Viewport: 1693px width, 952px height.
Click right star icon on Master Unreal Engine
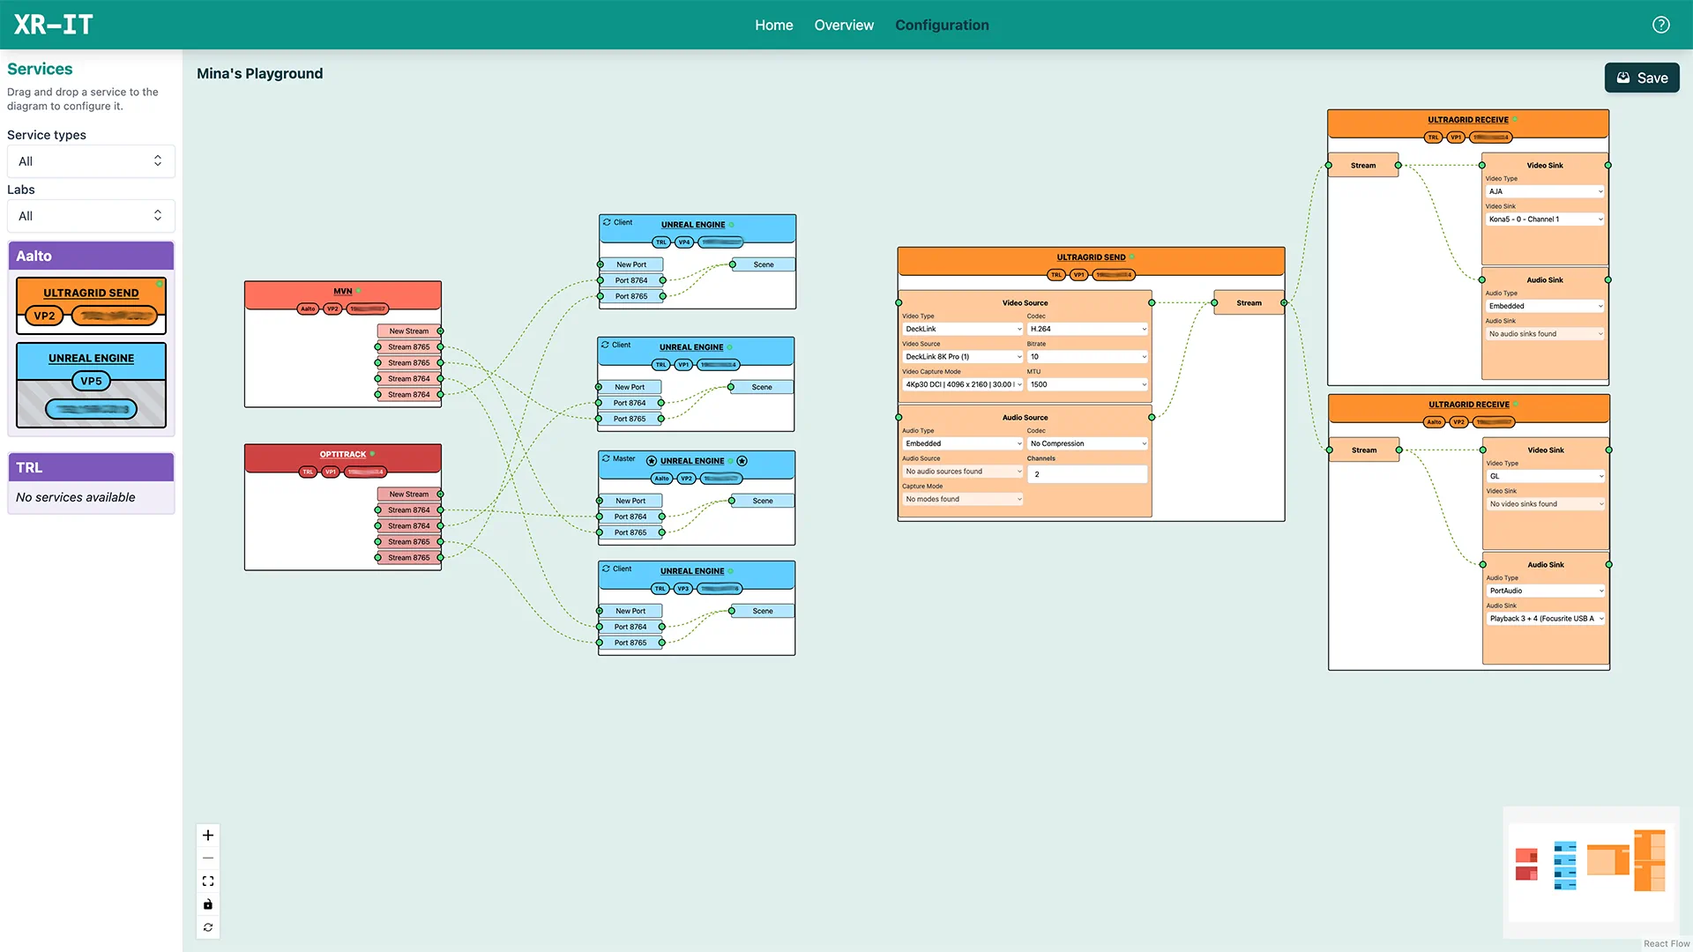point(742,461)
